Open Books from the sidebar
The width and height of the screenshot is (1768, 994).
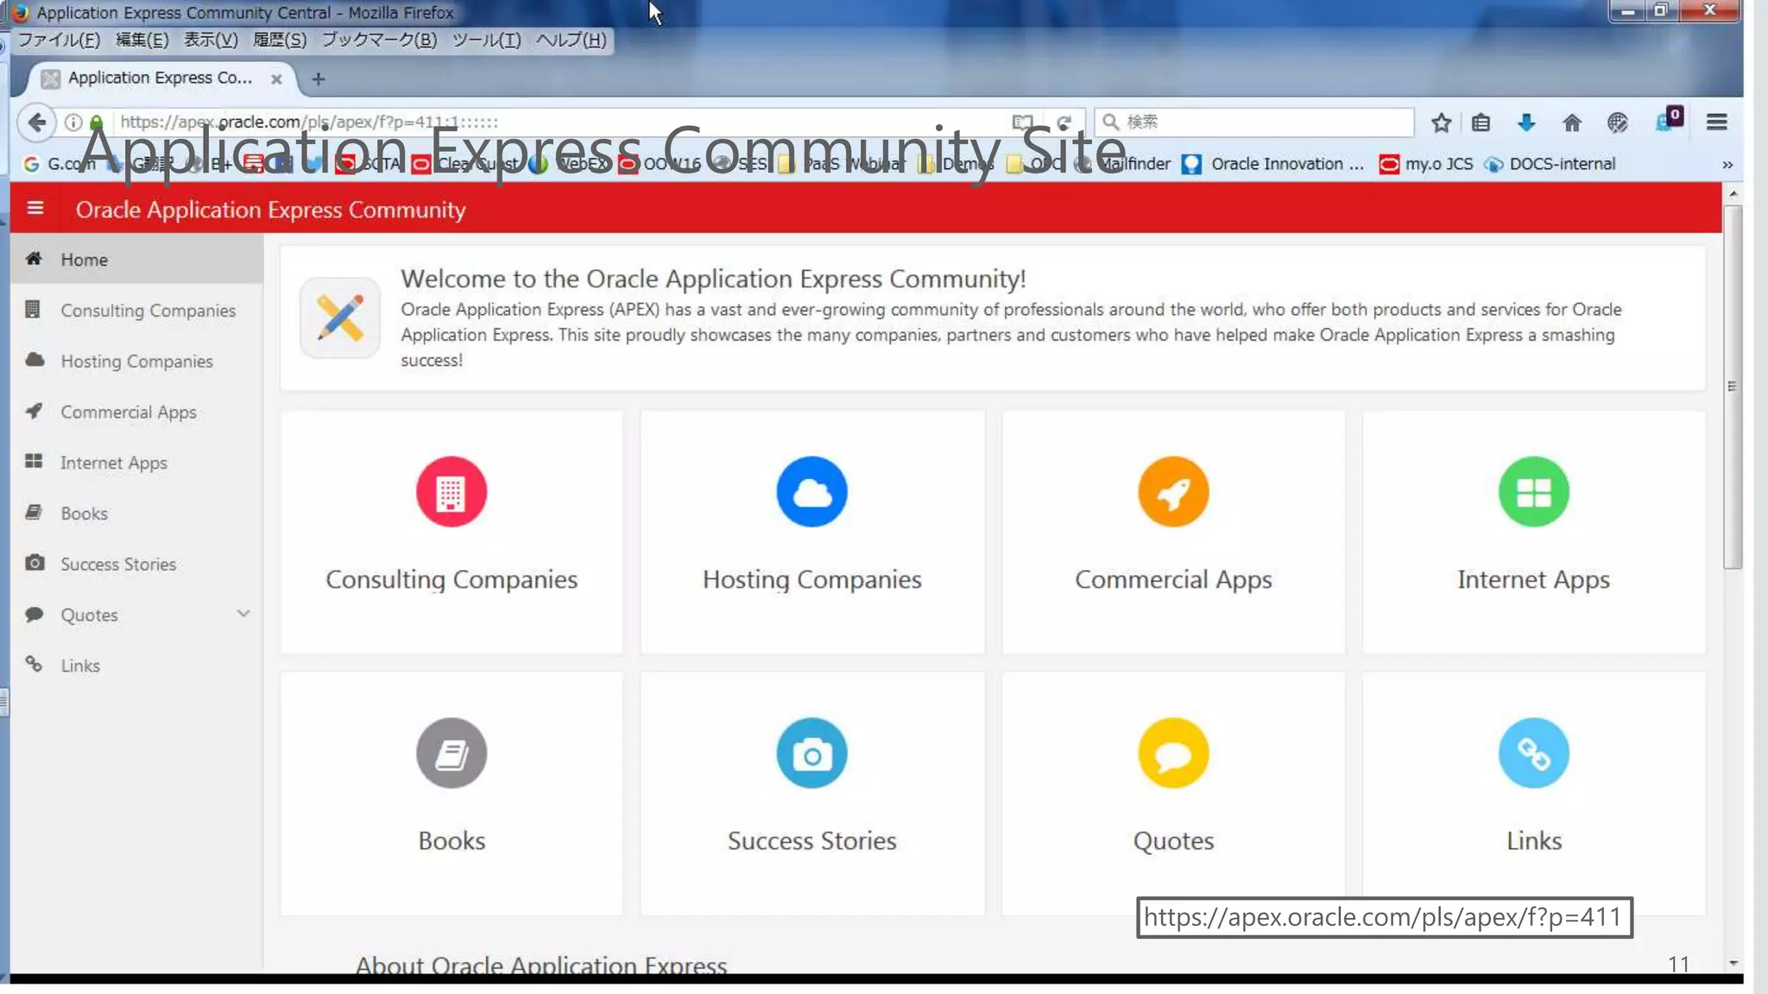pos(136,513)
